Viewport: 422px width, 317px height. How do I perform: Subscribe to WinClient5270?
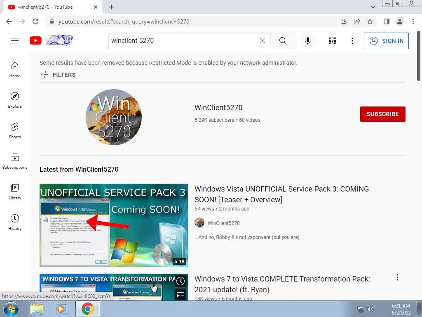tap(382, 114)
